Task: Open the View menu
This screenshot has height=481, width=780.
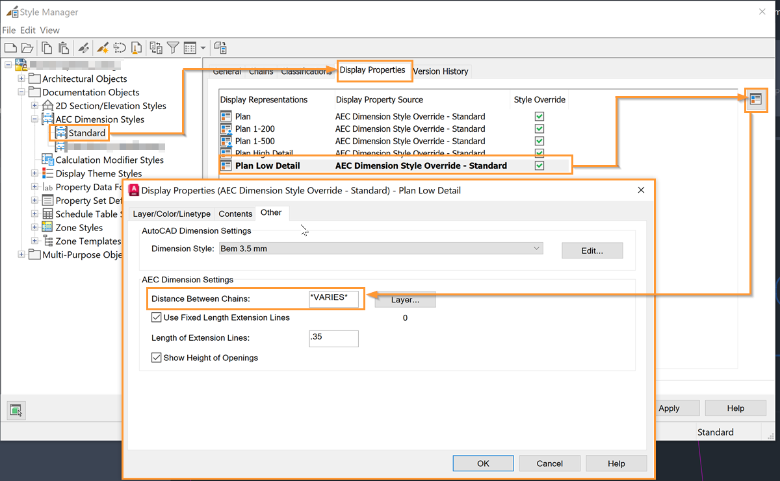Action: (49, 30)
